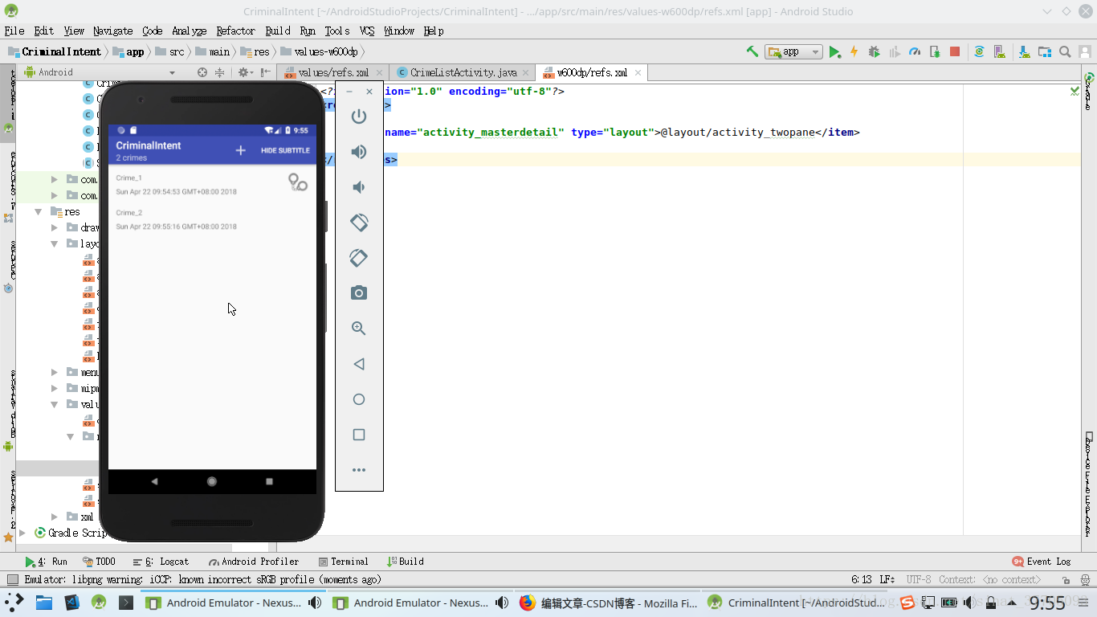Attach debugger to Android process icon
Viewport: 1097px width, 617px height.
click(x=935, y=51)
